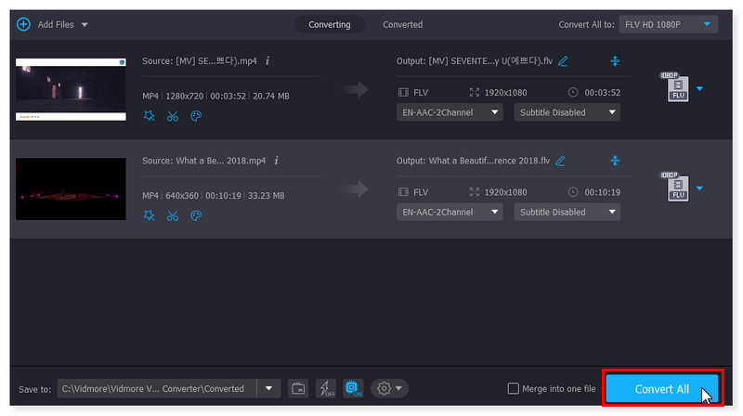Toggle the lightning acceleration OFF icon

(325, 388)
